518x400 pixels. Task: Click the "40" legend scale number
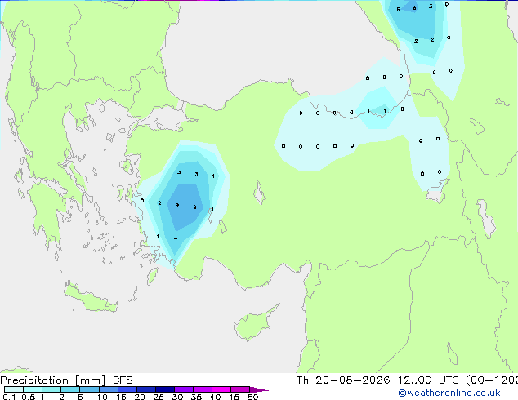point(215,397)
